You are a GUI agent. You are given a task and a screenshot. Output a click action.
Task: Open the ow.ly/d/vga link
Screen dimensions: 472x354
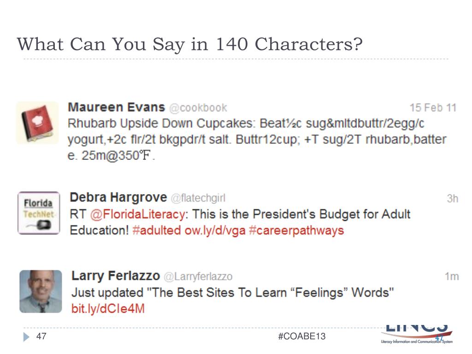point(215,231)
